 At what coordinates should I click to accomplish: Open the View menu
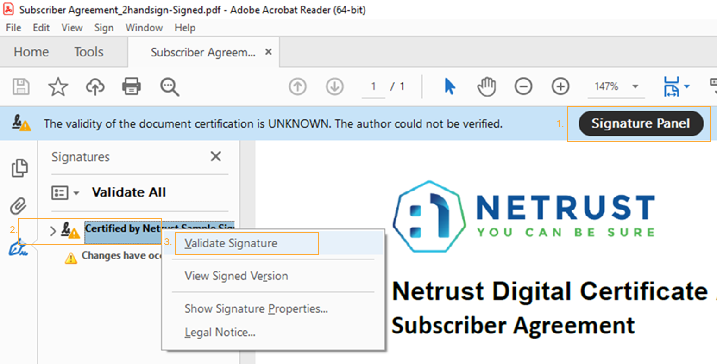tap(72, 28)
